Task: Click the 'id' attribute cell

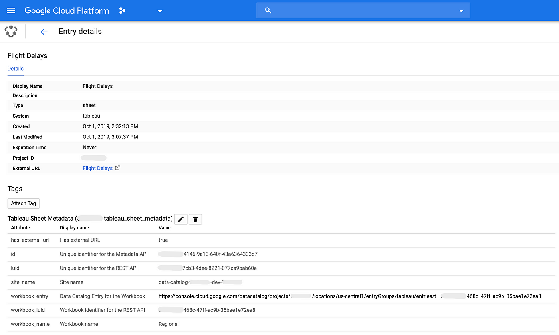Action: [13, 254]
